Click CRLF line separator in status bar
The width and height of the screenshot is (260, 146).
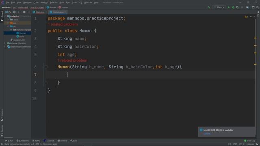click(235, 144)
